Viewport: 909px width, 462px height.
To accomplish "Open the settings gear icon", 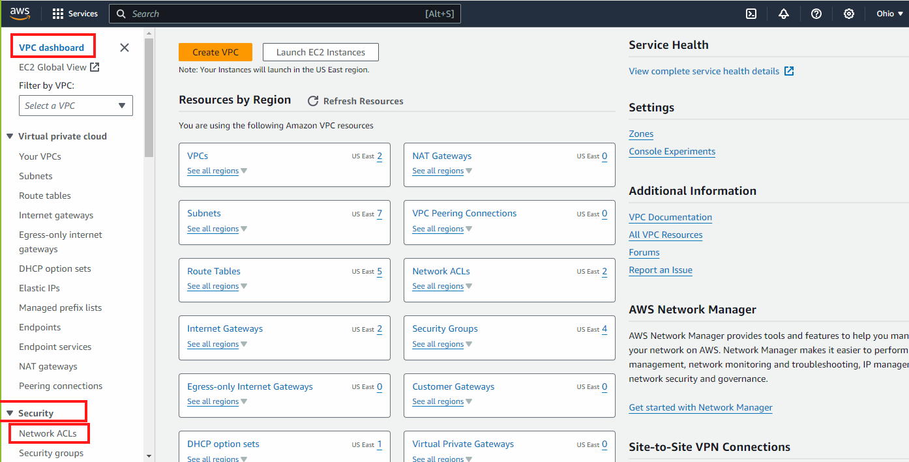I will (x=849, y=14).
